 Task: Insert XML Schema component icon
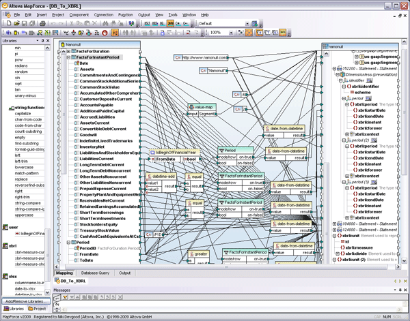(9, 33)
